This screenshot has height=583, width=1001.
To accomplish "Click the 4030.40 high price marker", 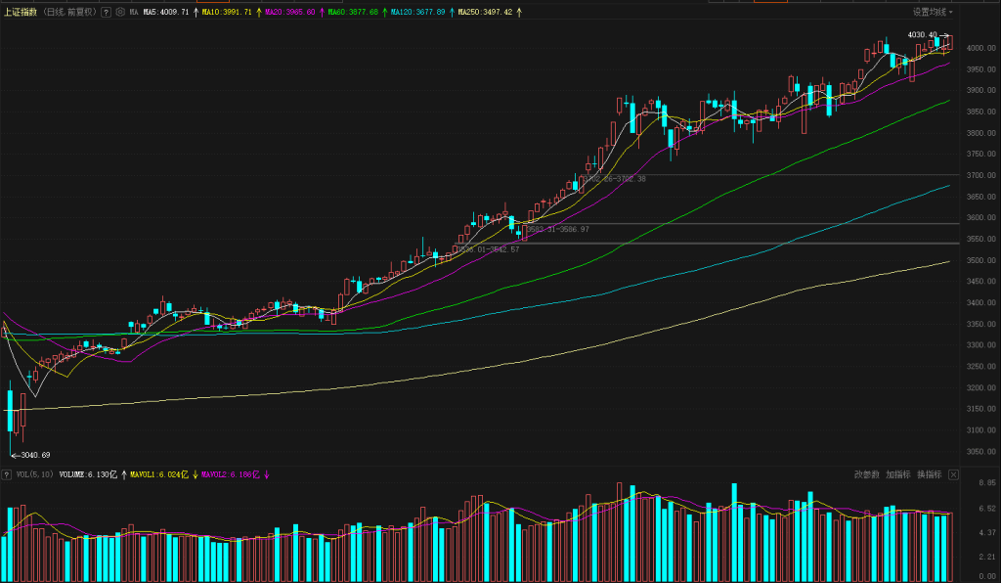I will click(923, 35).
